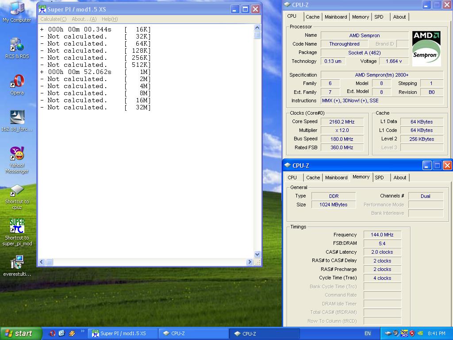
Task: Open Mainboard tab in bottom CPU-Z window
Action: (x=336, y=178)
